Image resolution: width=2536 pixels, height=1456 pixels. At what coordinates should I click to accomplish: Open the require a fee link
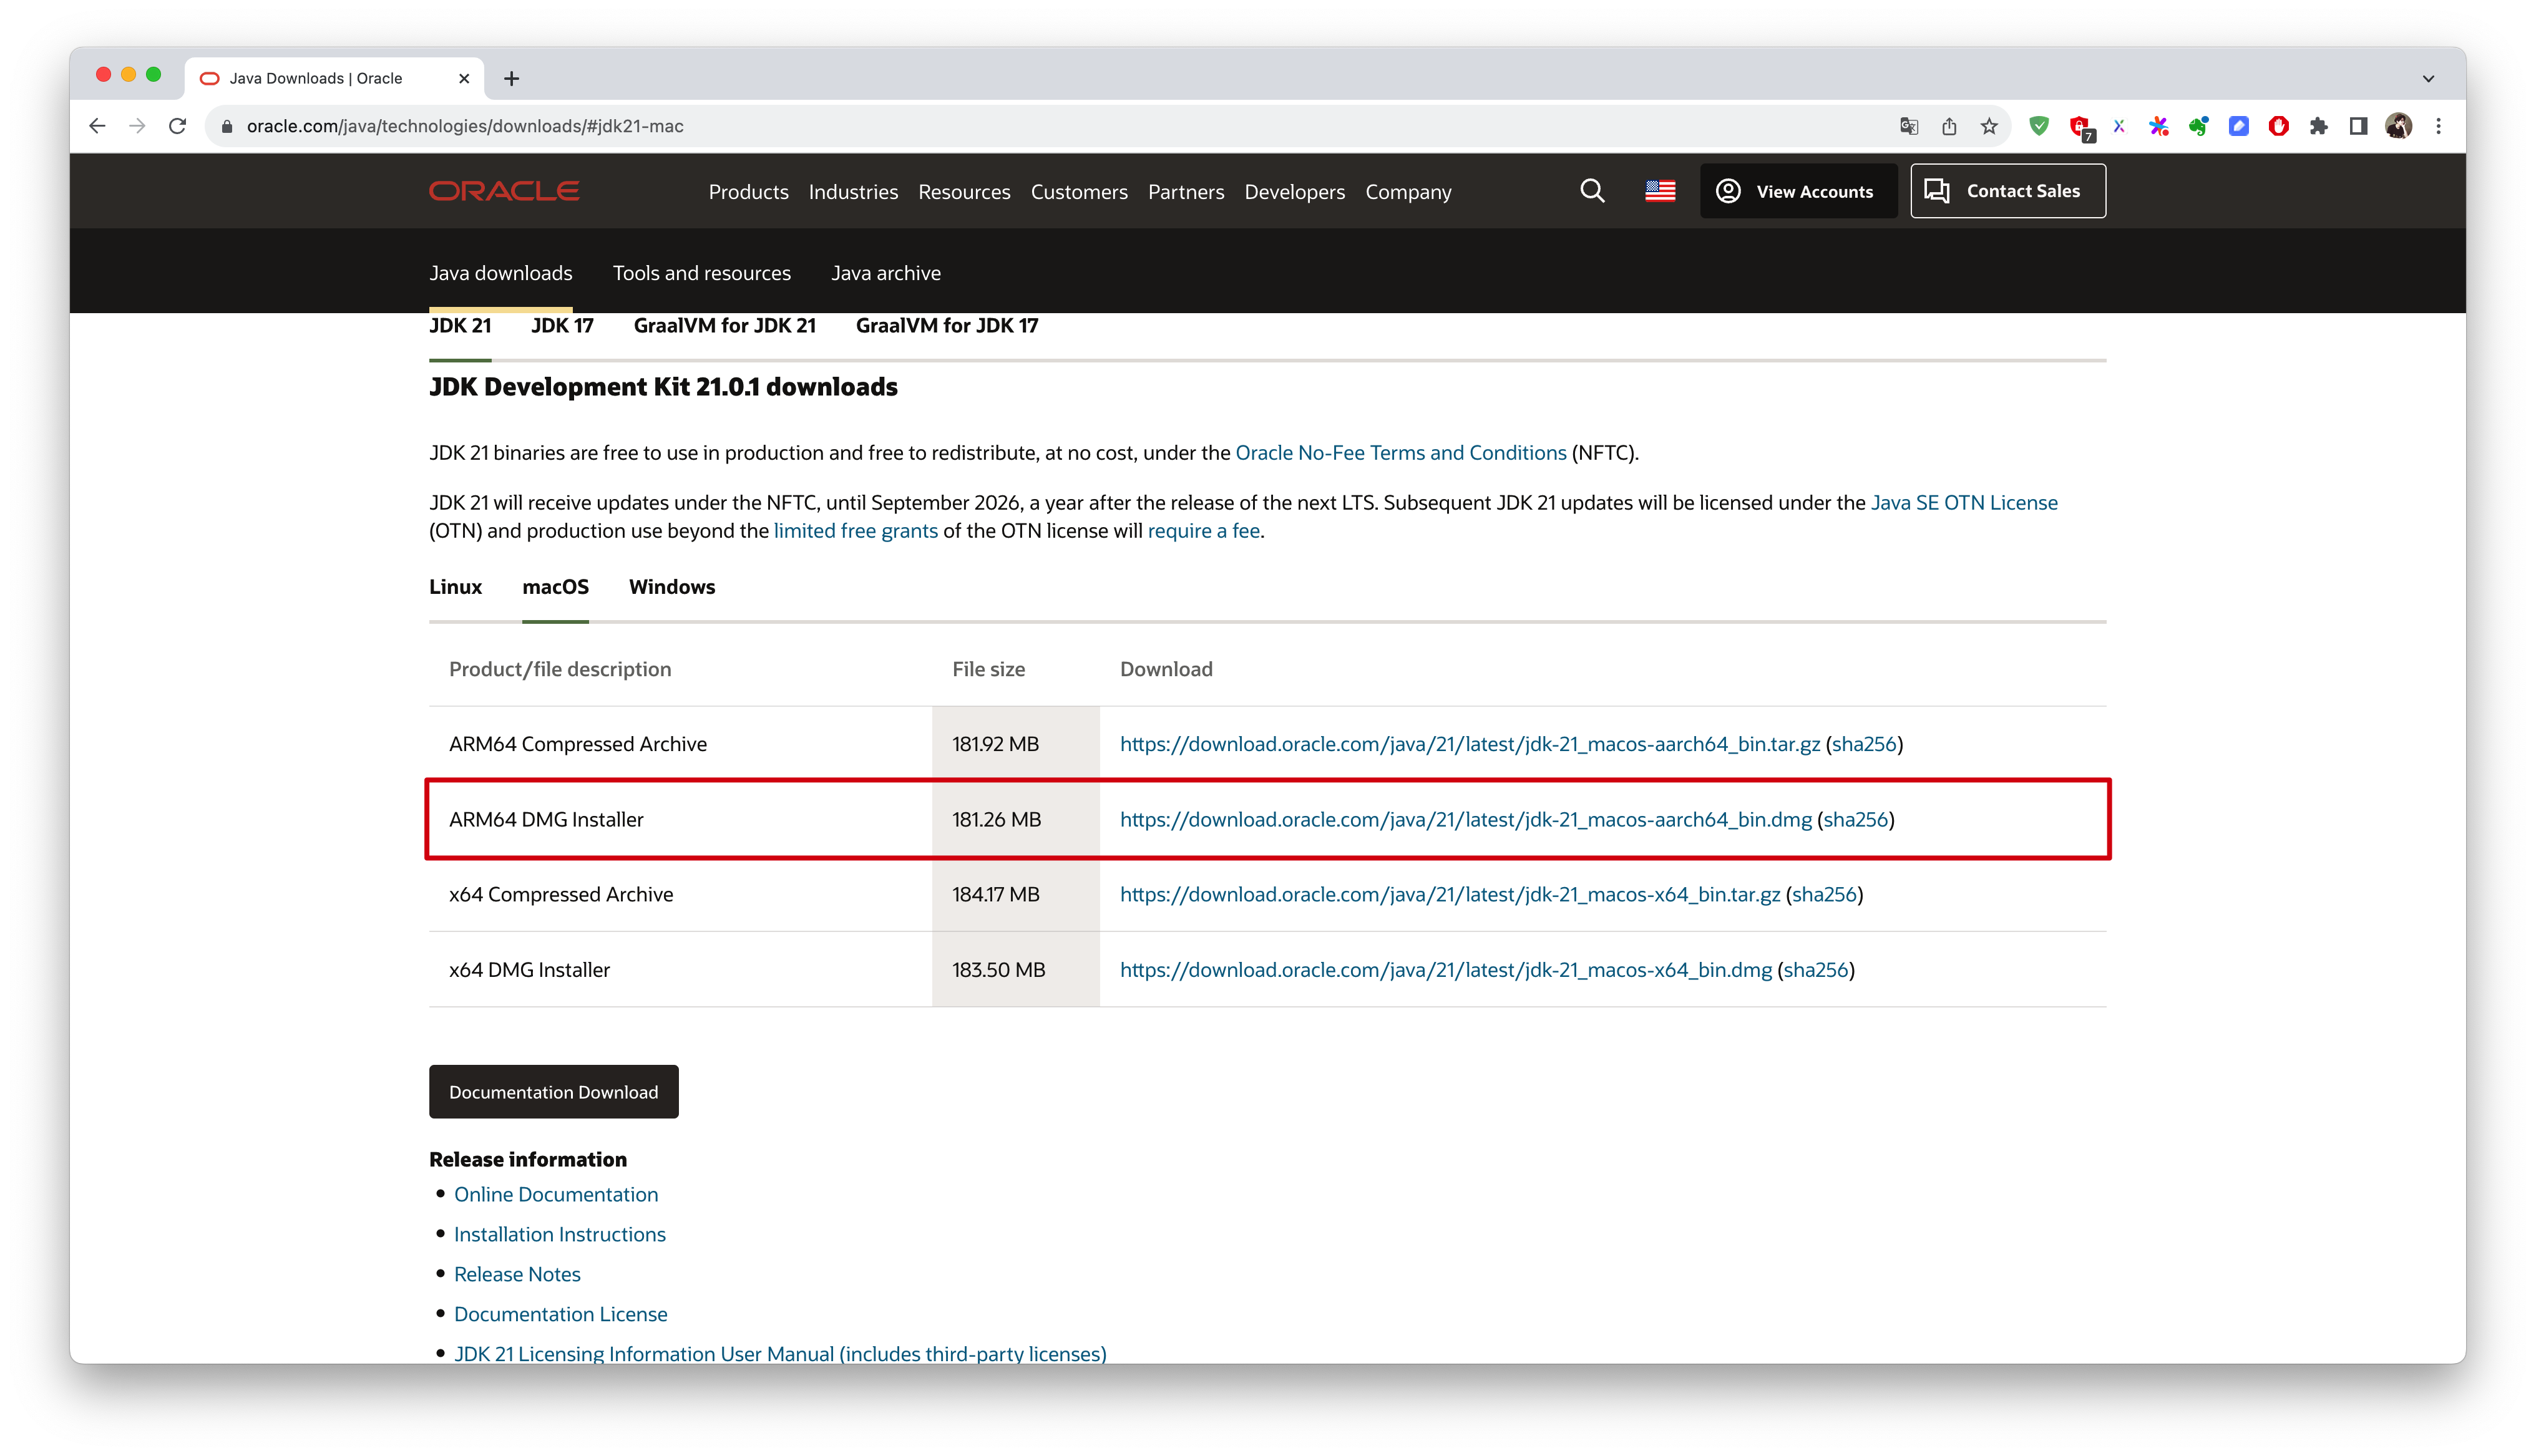1203,531
